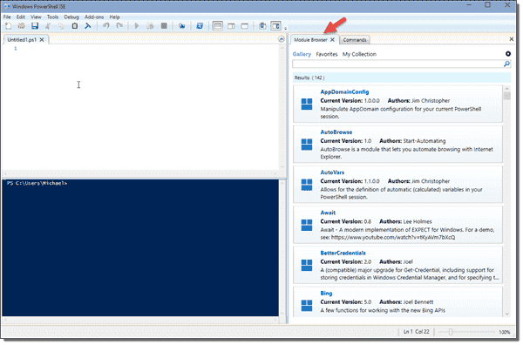The width and height of the screenshot is (523, 345).
Task: Toggle the Show Command Add-on icon
Action: pos(275,26)
